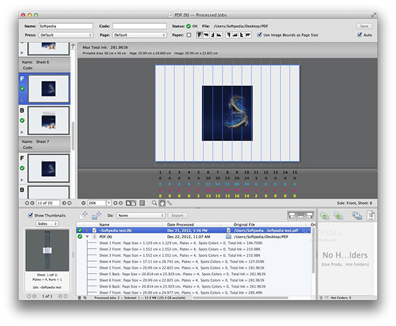Click the Name text field containing Softpedia
The width and height of the screenshot is (396, 326).
(66, 26)
